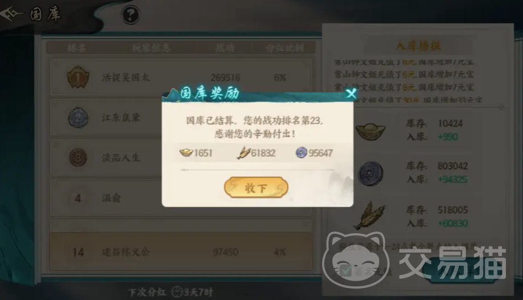
Task: Click the coin icon beside 95647
Action: 301,153
